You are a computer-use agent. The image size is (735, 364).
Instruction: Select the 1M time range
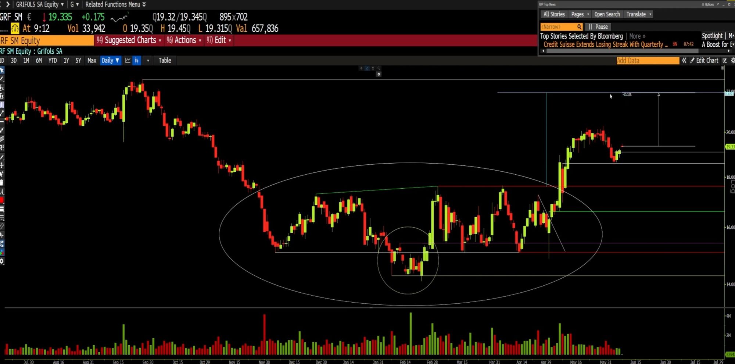pos(26,60)
